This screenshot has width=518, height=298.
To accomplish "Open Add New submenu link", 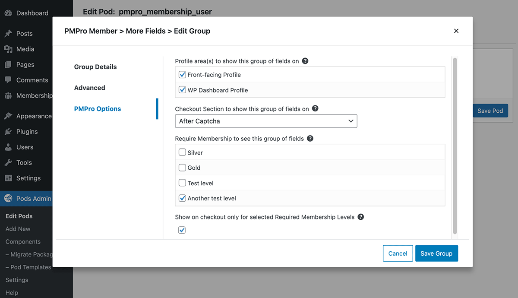I will pos(18,229).
